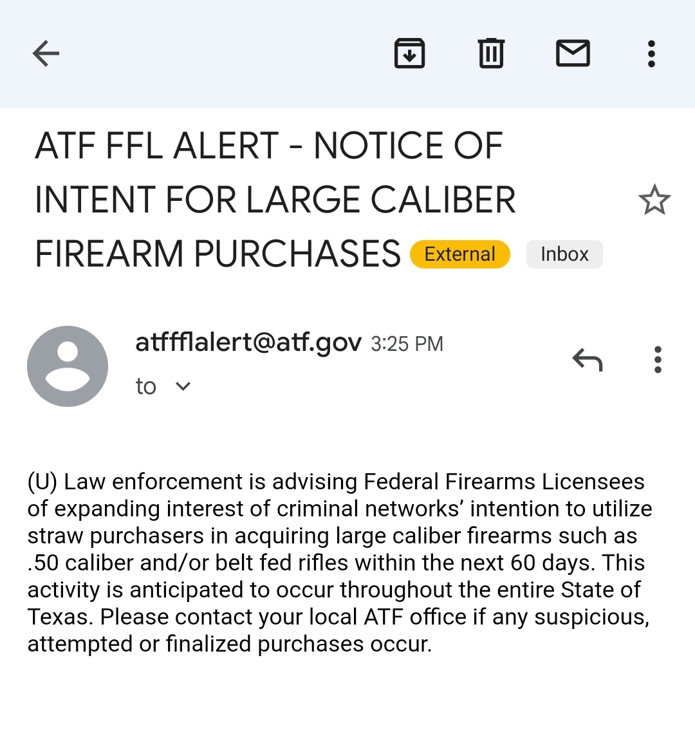Tap the Inbox label chip
The width and height of the screenshot is (695, 743).
coord(564,254)
